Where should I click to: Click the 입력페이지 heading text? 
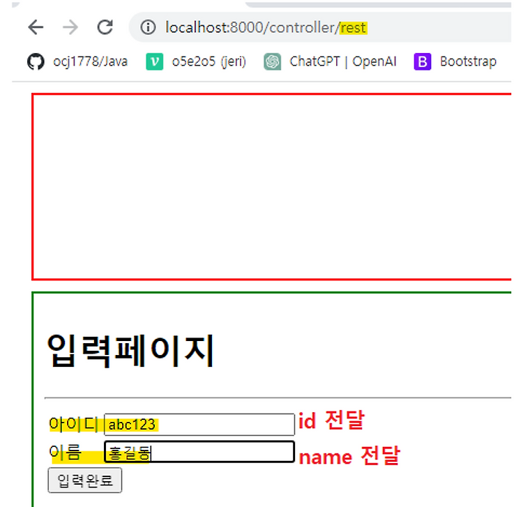(x=130, y=351)
